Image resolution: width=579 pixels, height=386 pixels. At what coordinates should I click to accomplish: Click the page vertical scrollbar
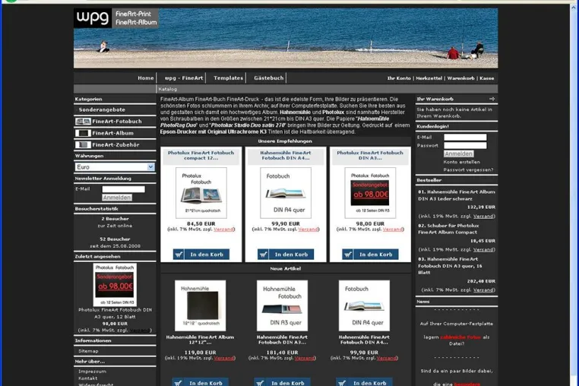click(x=574, y=195)
